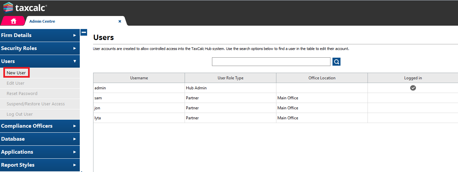Select the Admin Centre tab
The width and height of the screenshot is (458, 172).
click(x=42, y=21)
